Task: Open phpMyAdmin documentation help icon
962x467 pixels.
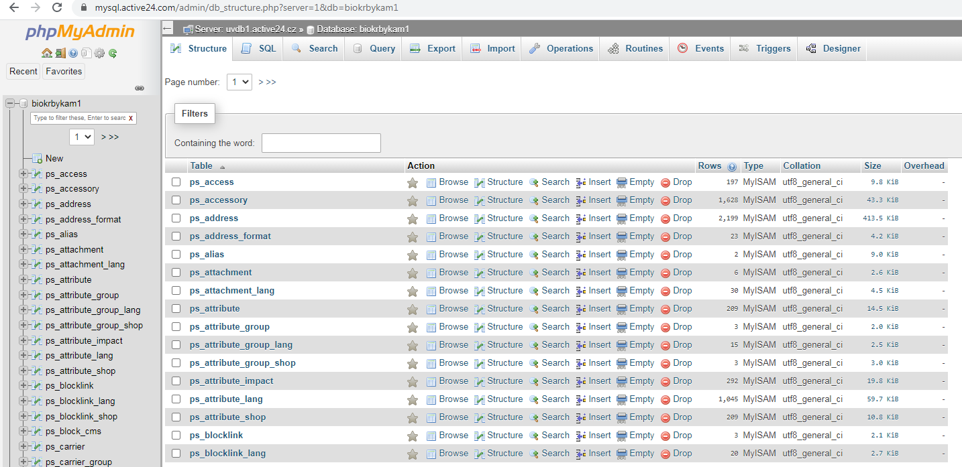Action: tap(73, 53)
